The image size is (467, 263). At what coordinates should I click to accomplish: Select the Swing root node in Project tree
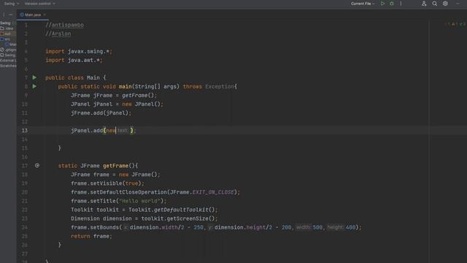coord(6,23)
